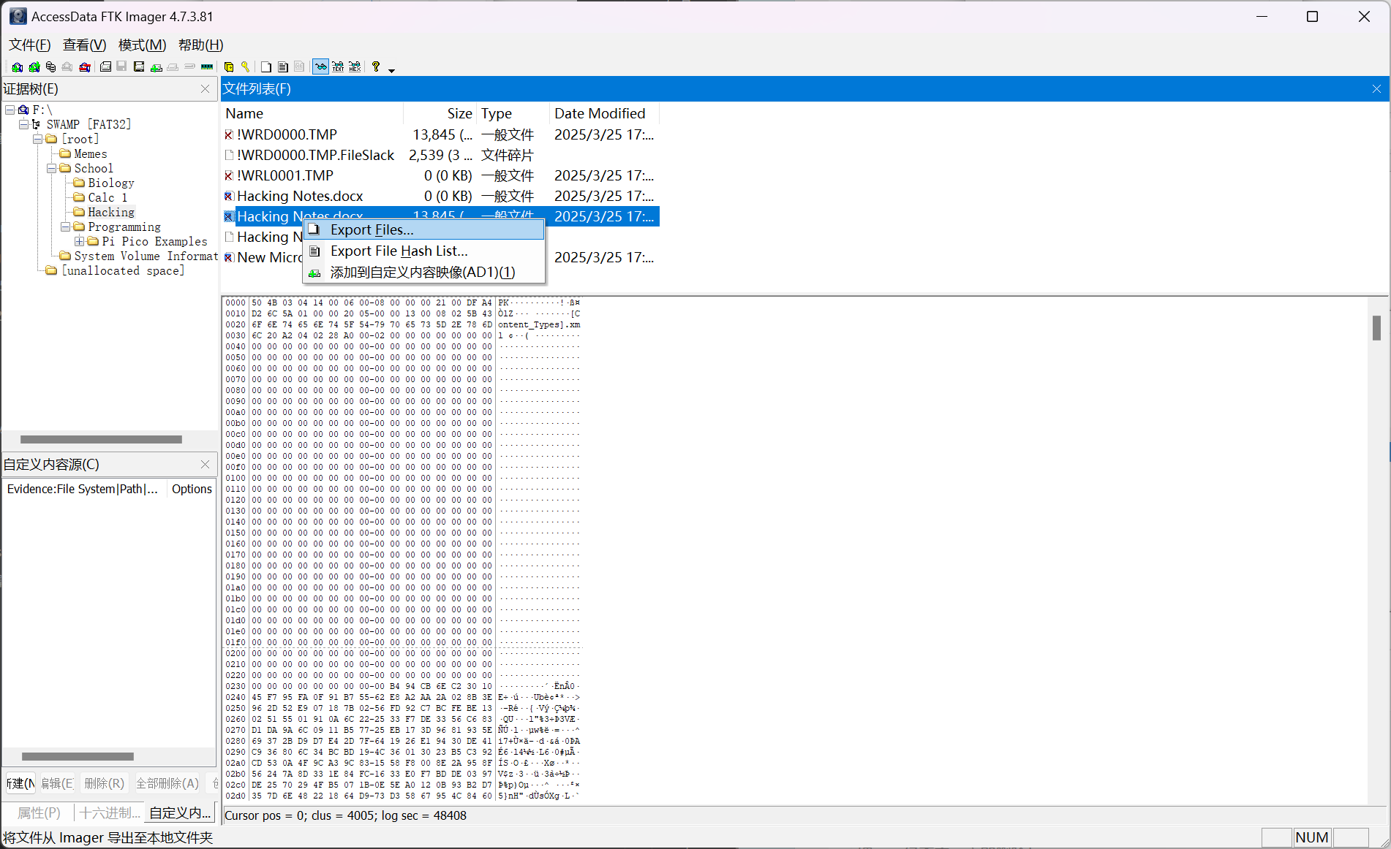Click the Detect EFS Encryption key icon
The width and height of the screenshot is (1391, 849).
(246, 67)
